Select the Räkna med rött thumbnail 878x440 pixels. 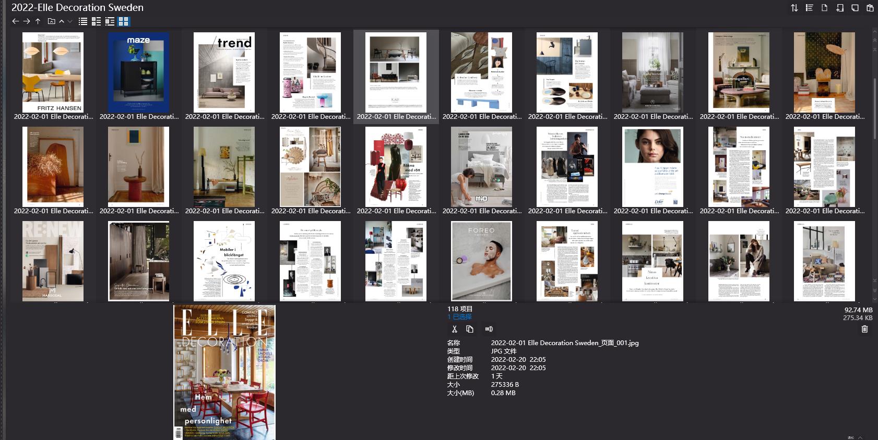396,167
